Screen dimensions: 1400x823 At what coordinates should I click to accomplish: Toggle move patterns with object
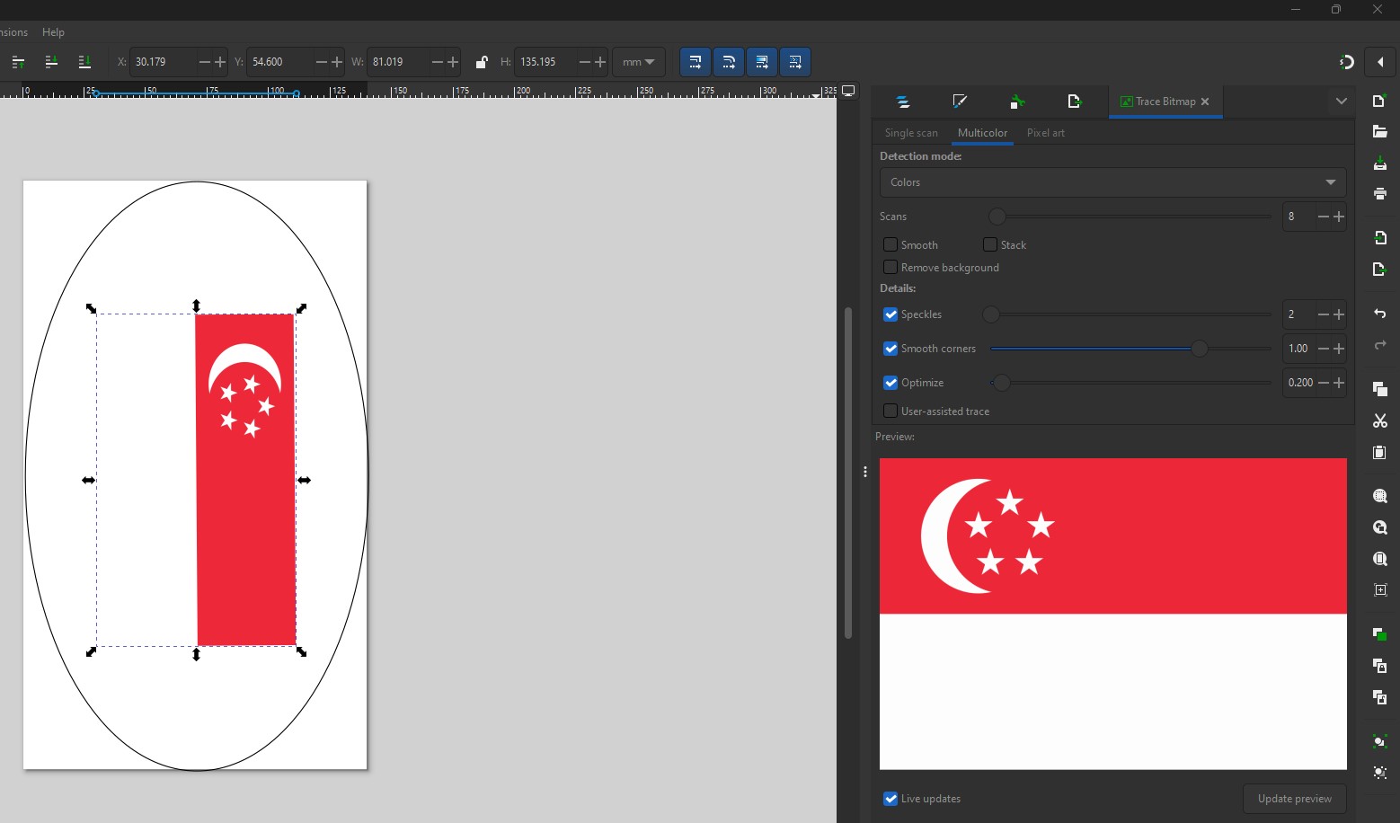pyautogui.click(x=795, y=62)
